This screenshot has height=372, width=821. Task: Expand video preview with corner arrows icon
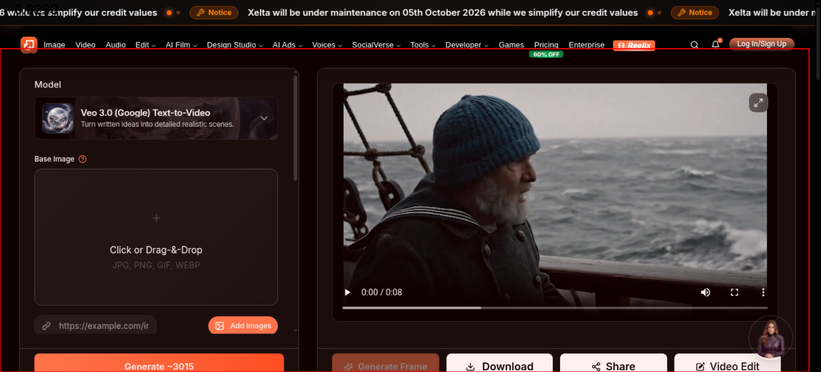pyautogui.click(x=758, y=103)
